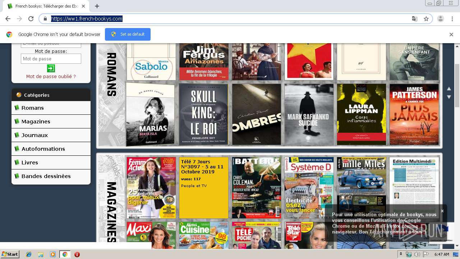Open Laura Lippman Corps inflammables cover

pyautogui.click(x=362, y=114)
